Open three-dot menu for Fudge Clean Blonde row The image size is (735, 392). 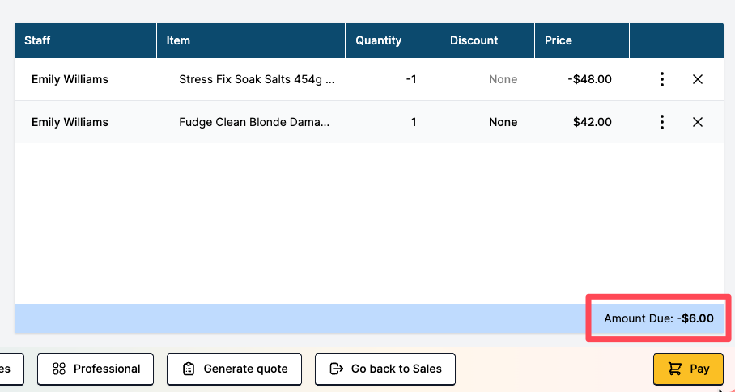tap(662, 122)
